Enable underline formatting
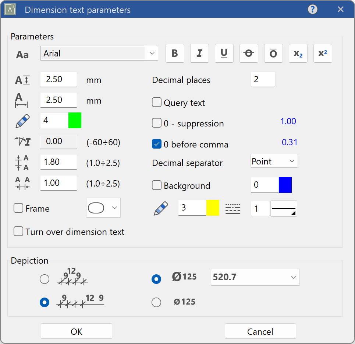The width and height of the screenshot is (355, 344). point(224,53)
